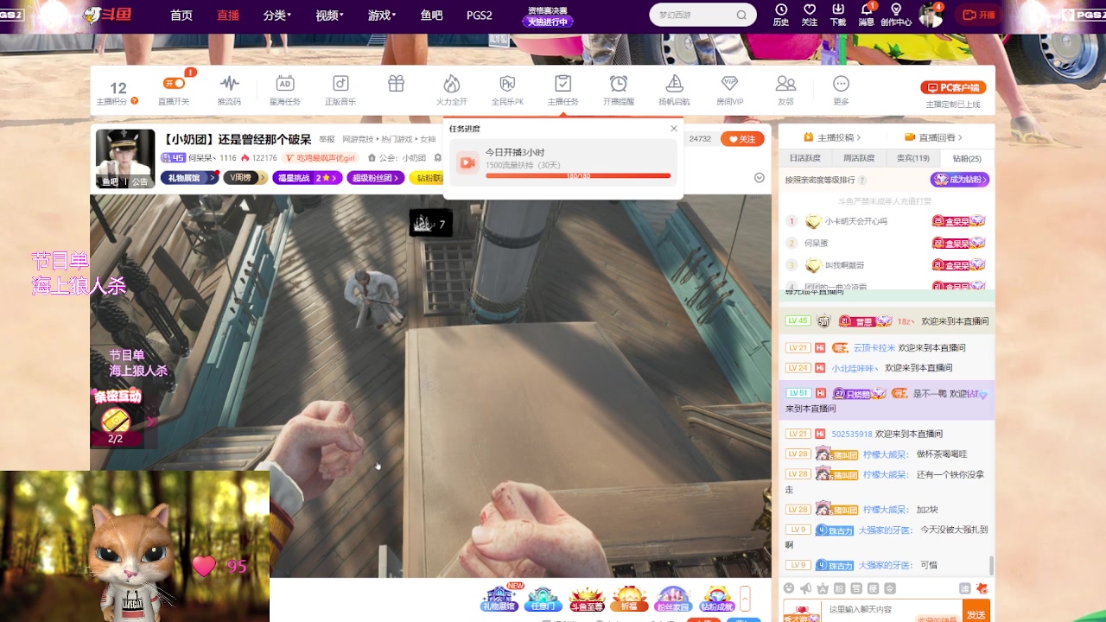Open 关注 followed channels heart icon in top bar

[x=810, y=15]
